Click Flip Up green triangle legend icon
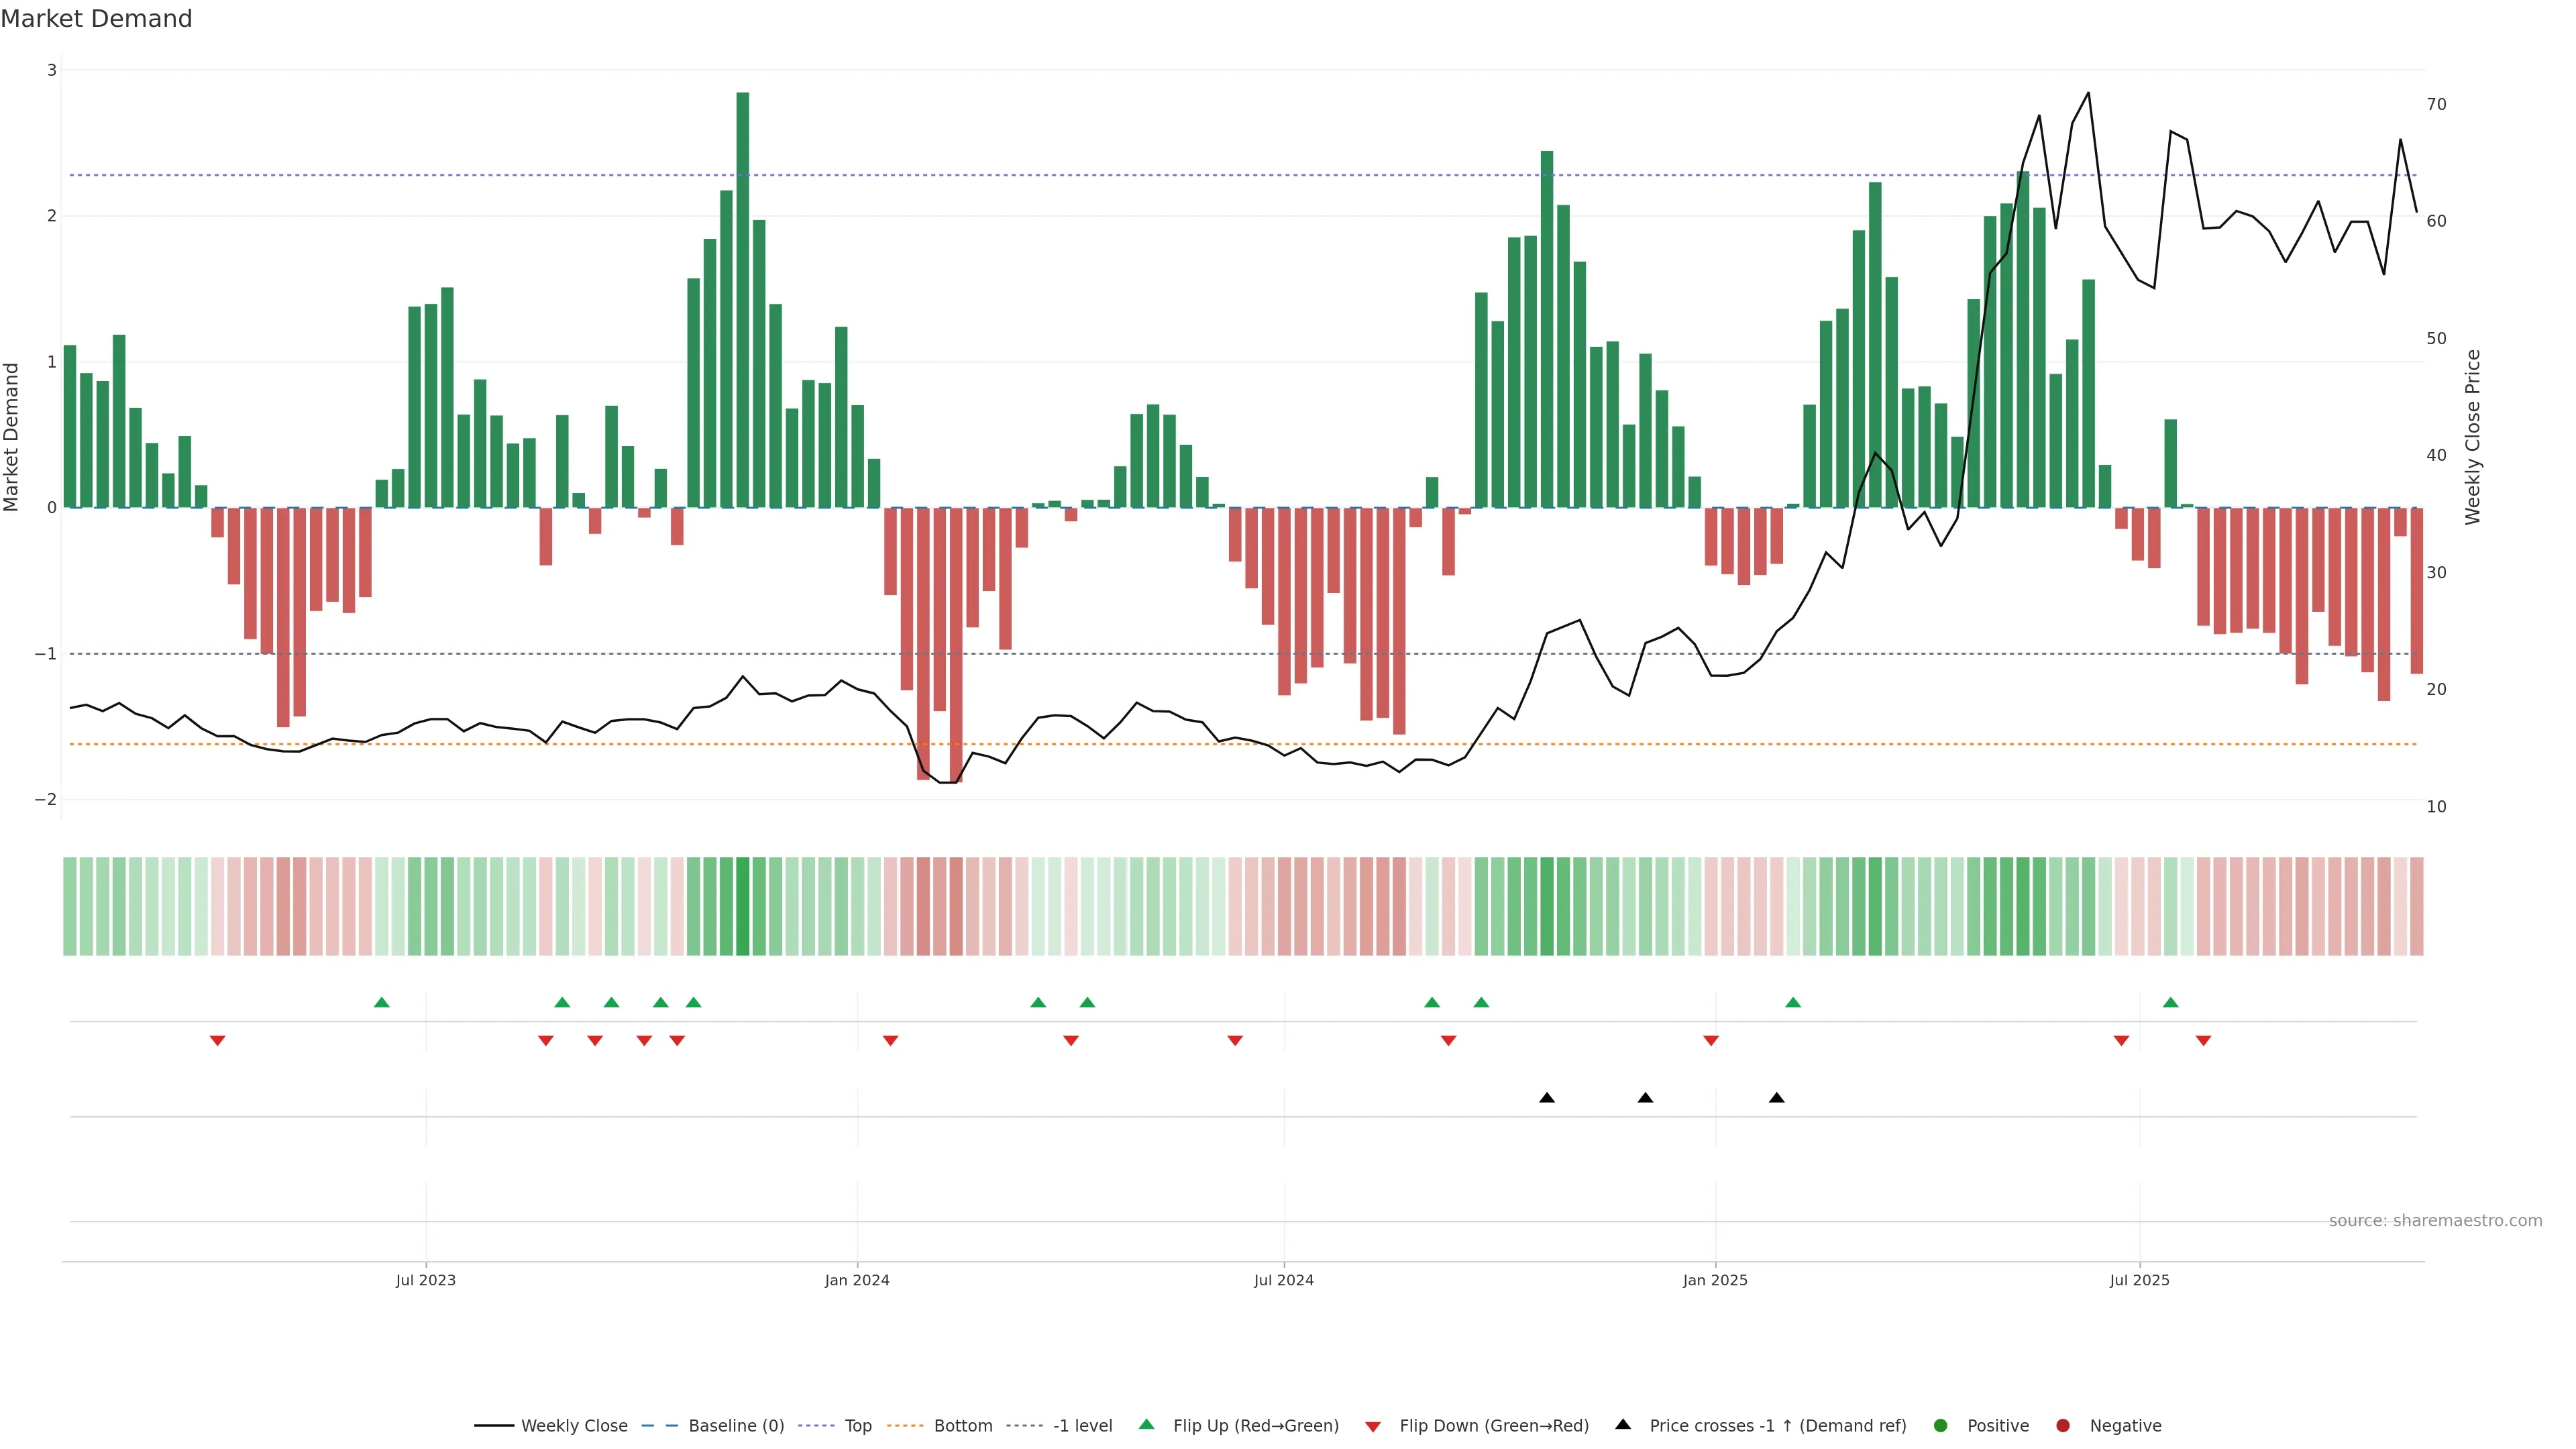Image resolution: width=2576 pixels, height=1449 pixels. click(1147, 1425)
